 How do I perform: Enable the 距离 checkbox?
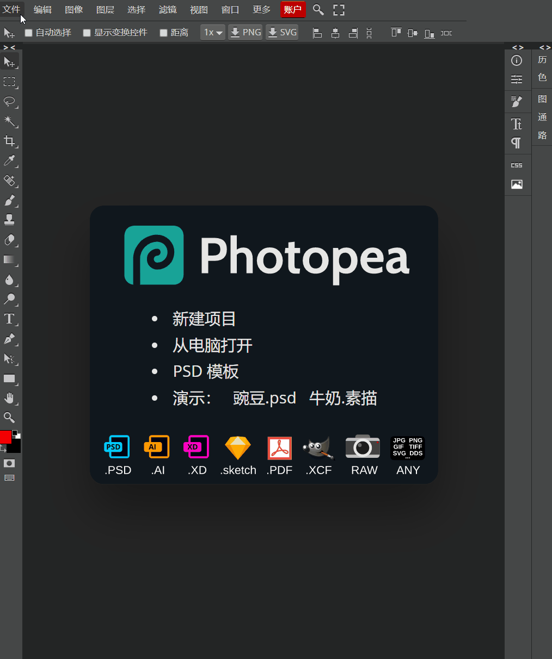coord(163,33)
